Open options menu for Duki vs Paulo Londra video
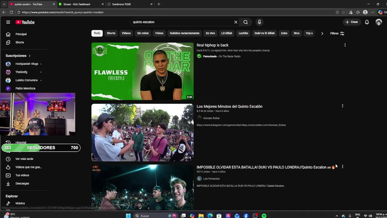This screenshot has width=387, height=218. [343, 167]
